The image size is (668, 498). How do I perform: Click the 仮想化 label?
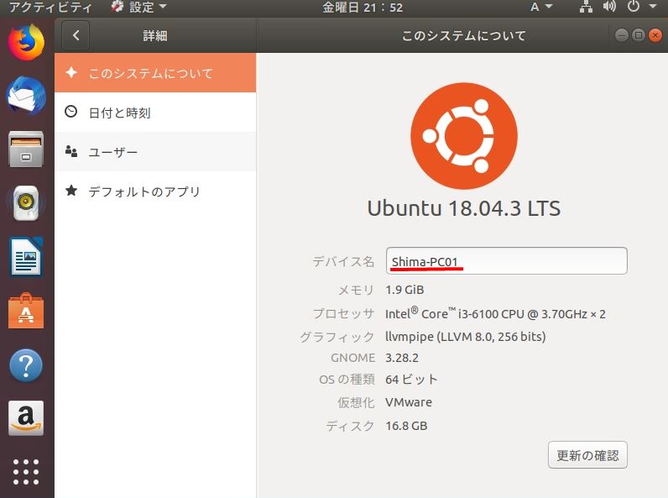pos(356,402)
